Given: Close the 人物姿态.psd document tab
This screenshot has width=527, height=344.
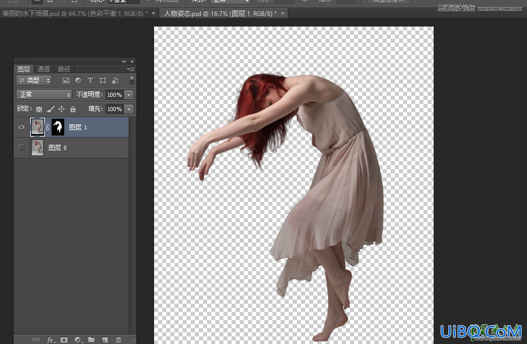Looking at the screenshot, I should pyautogui.click(x=283, y=13).
